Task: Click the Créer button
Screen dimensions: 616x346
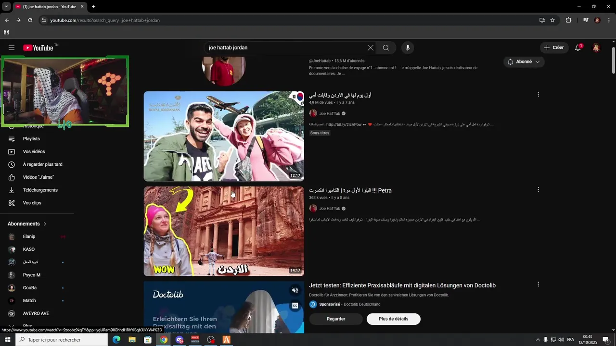Action: click(x=554, y=48)
